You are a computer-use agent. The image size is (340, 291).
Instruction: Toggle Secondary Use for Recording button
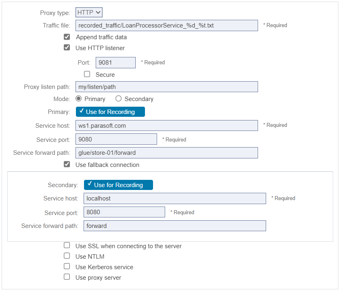[x=118, y=185]
